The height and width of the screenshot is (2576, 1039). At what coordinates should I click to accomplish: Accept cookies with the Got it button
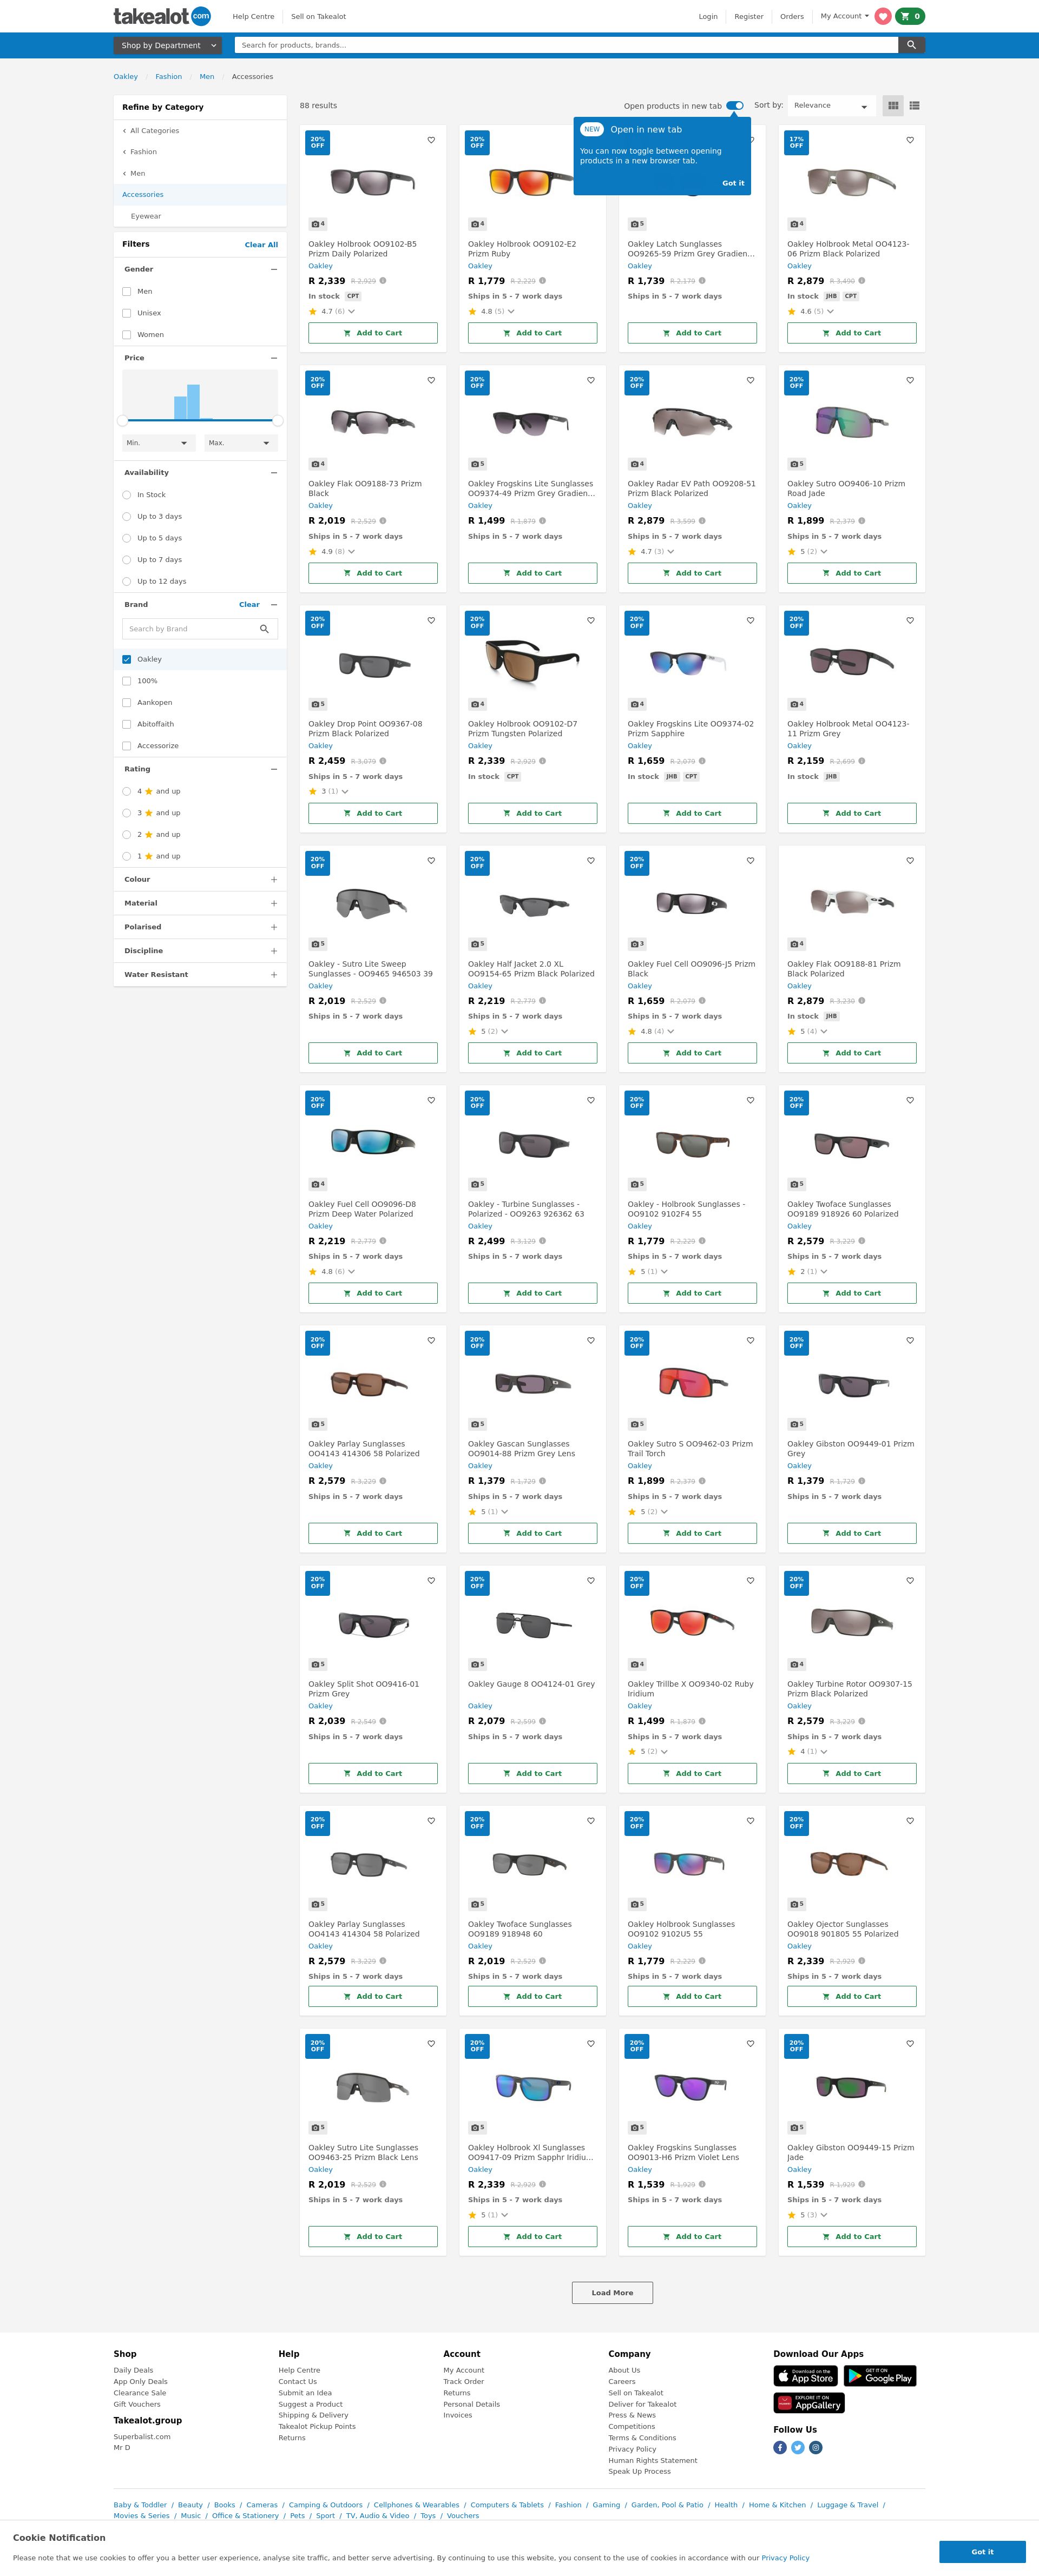point(982,2551)
